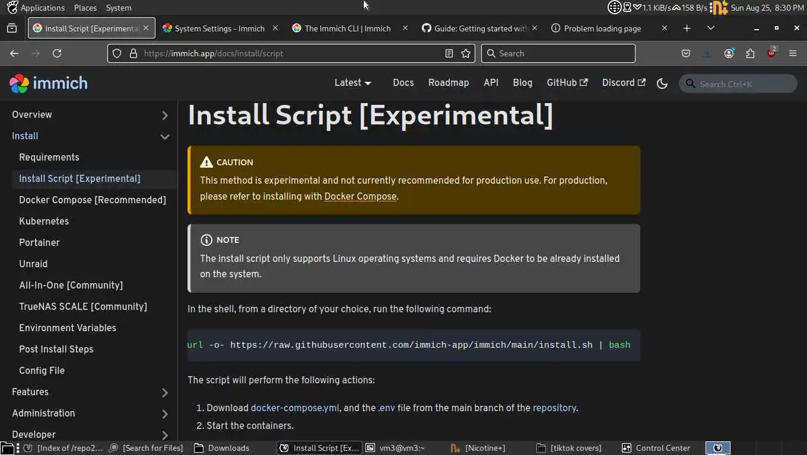Follow the Docker Compose link in caution box
807x455 pixels.
tap(360, 196)
